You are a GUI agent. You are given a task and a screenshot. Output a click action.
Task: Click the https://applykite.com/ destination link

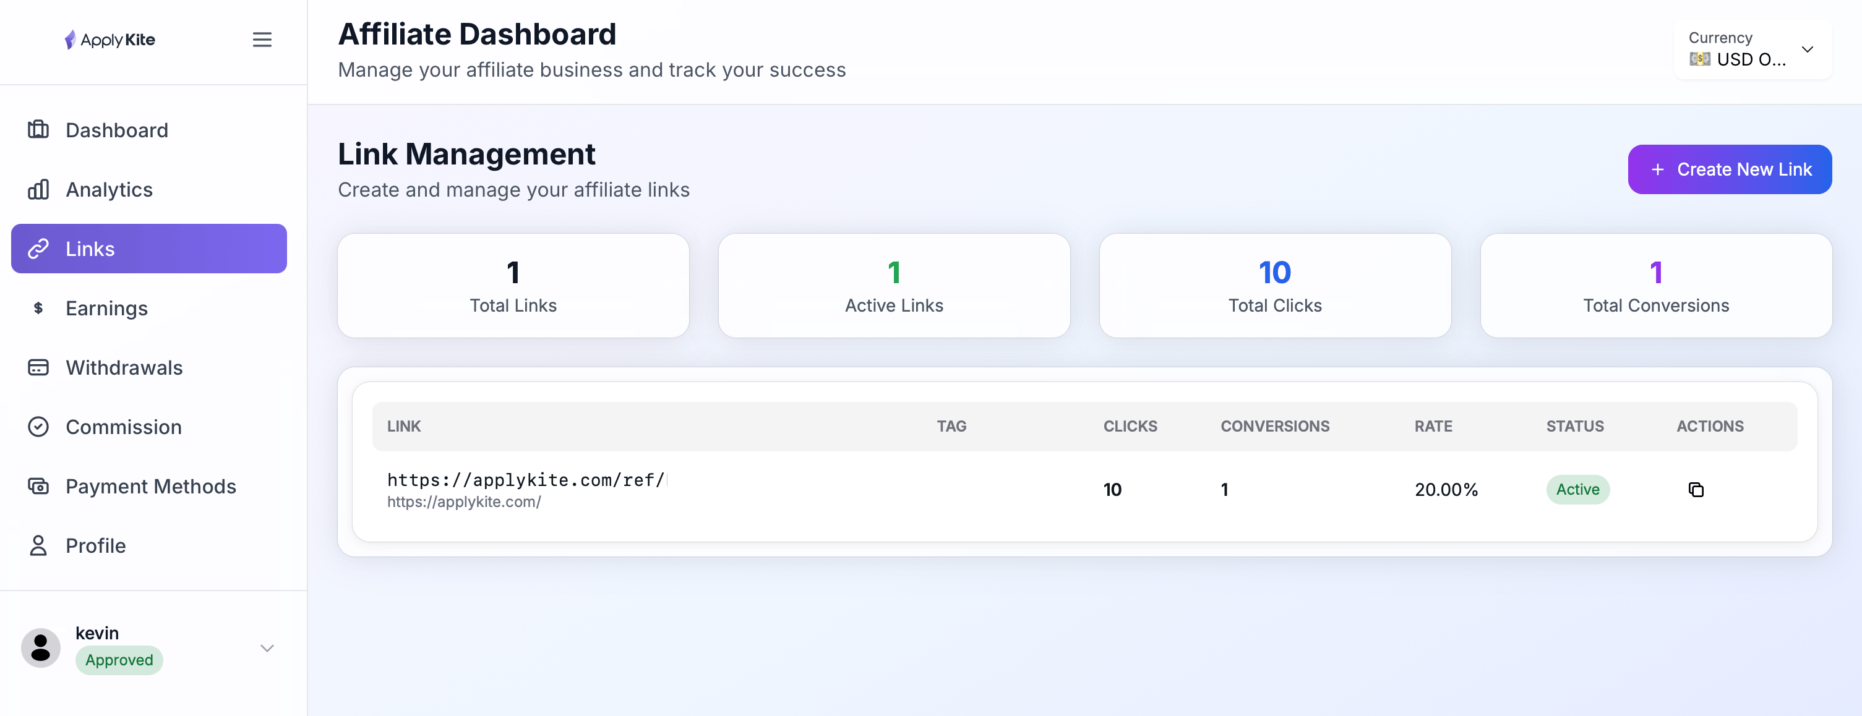(x=463, y=502)
